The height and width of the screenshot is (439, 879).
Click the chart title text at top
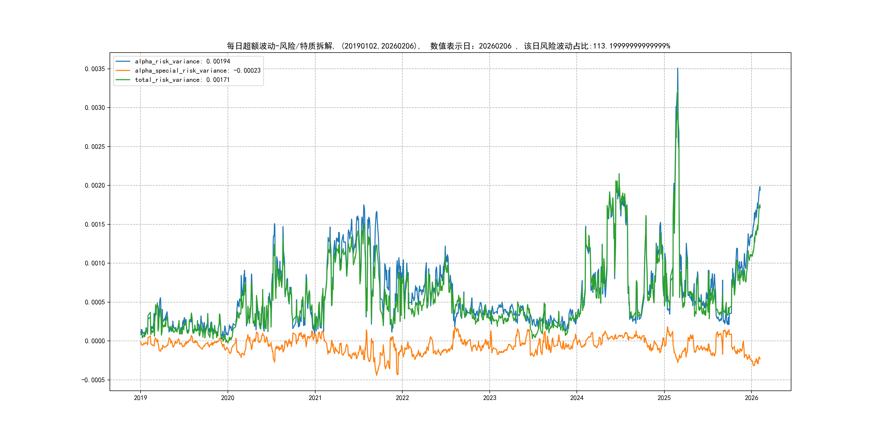(448, 46)
